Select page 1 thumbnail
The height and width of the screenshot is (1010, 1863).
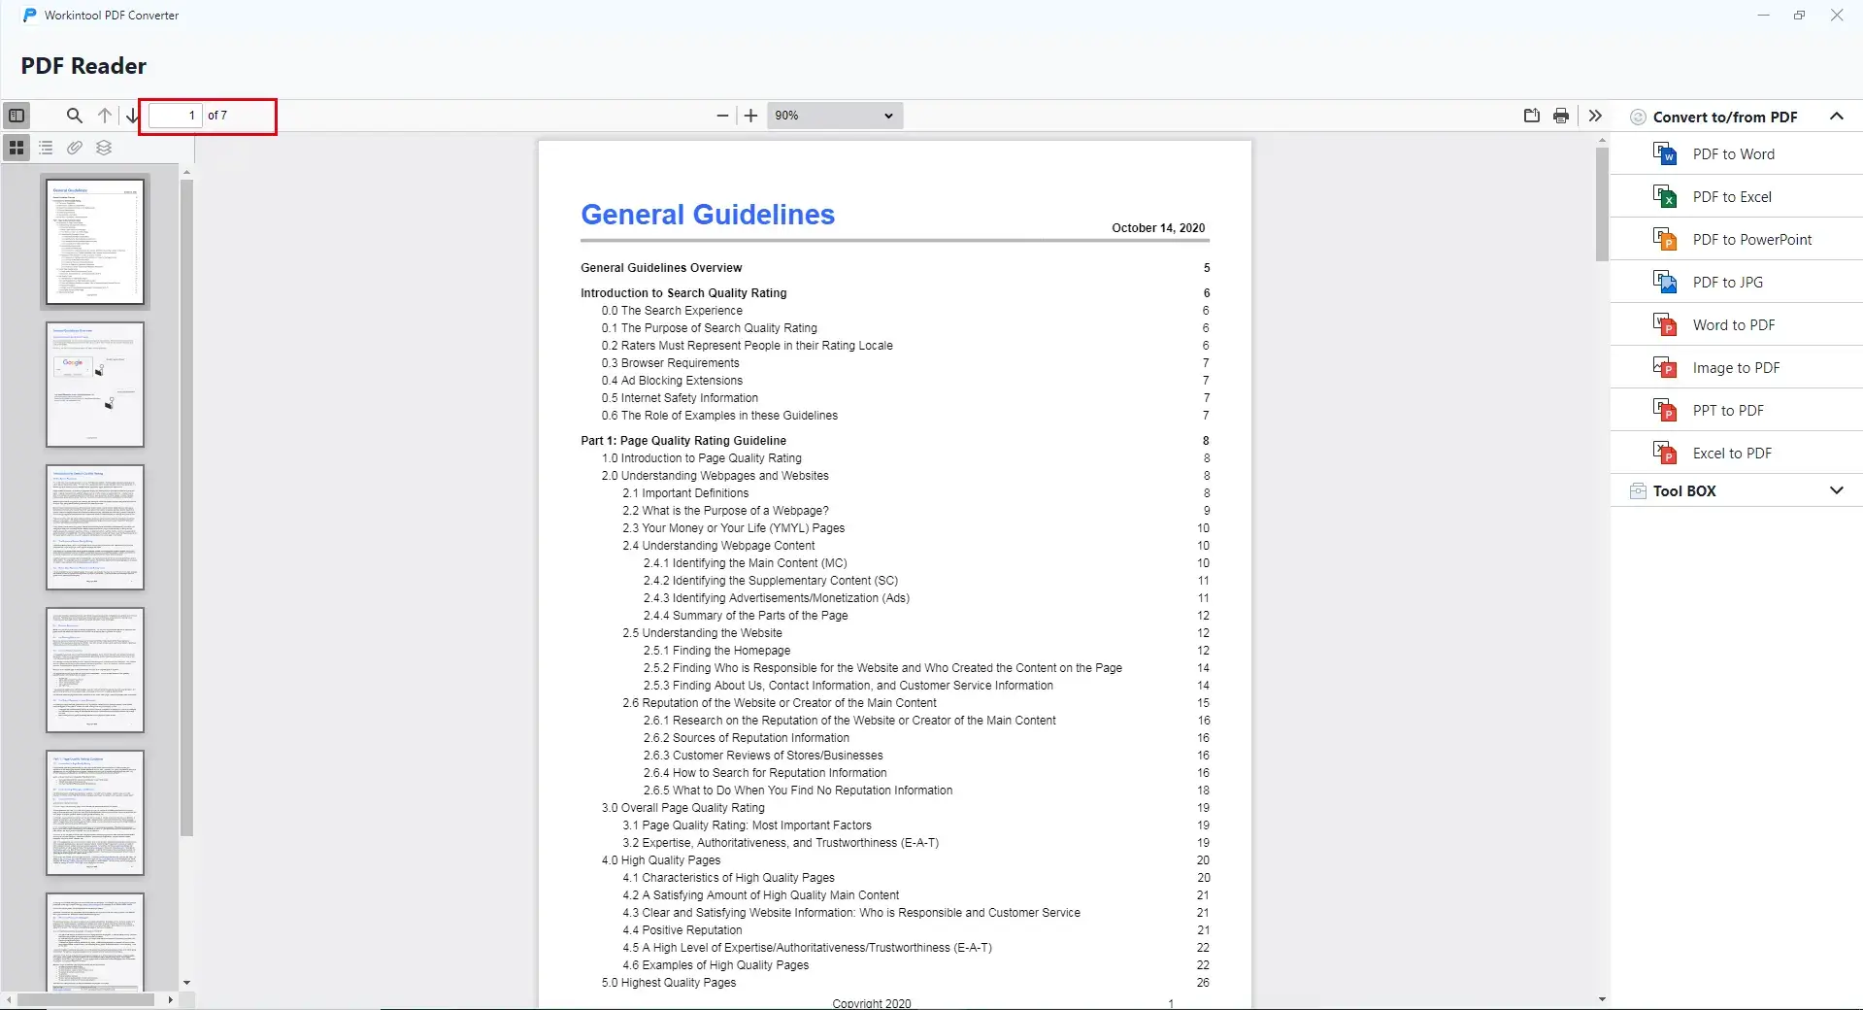[x=95, y=242]
